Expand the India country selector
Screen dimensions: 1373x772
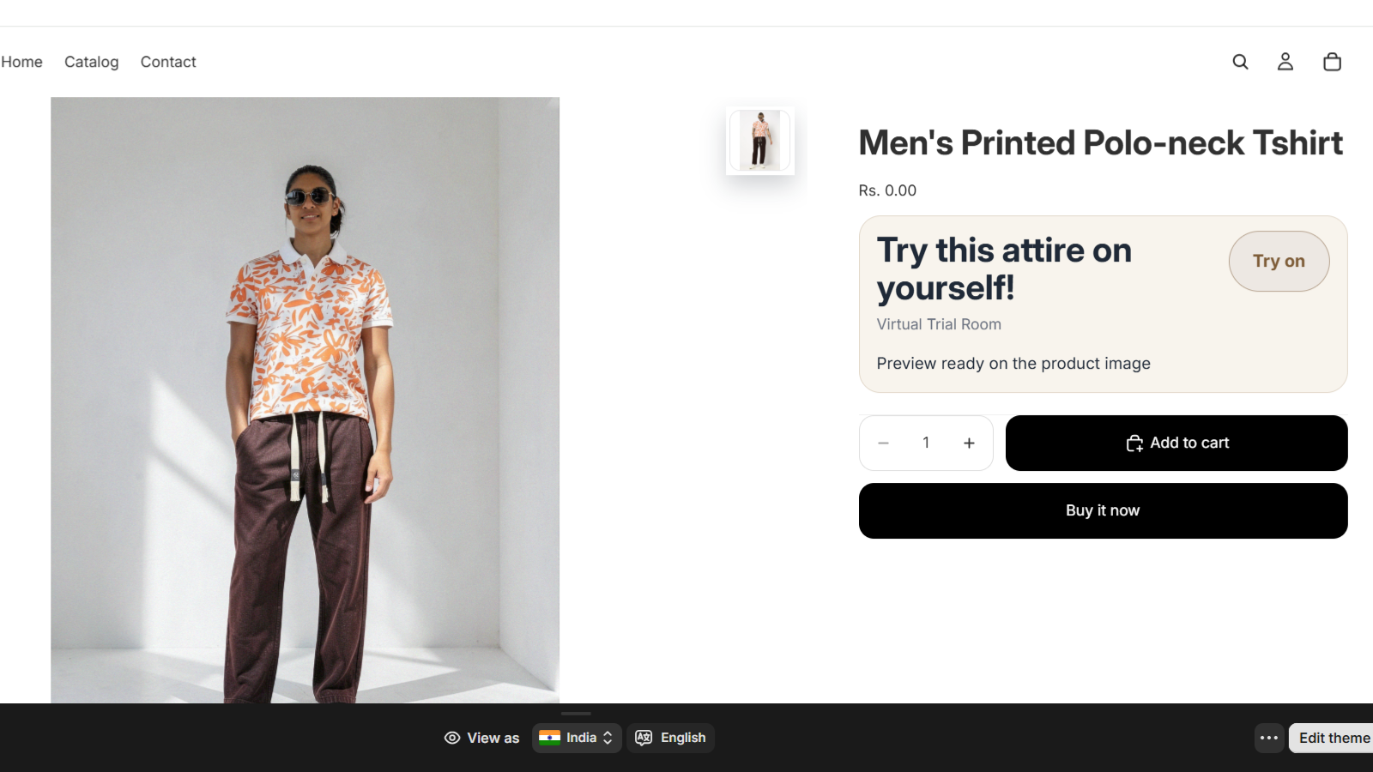pyautogui.click(x=577, y=738)
